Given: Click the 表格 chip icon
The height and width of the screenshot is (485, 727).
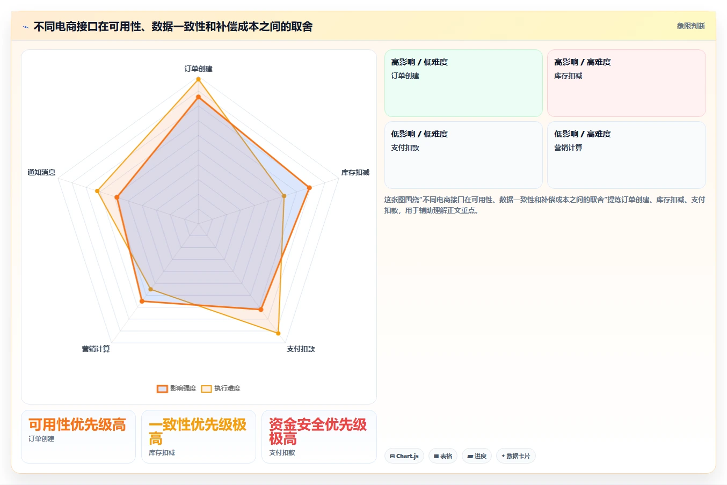Looking at the screenshot, I should [437, 456].
